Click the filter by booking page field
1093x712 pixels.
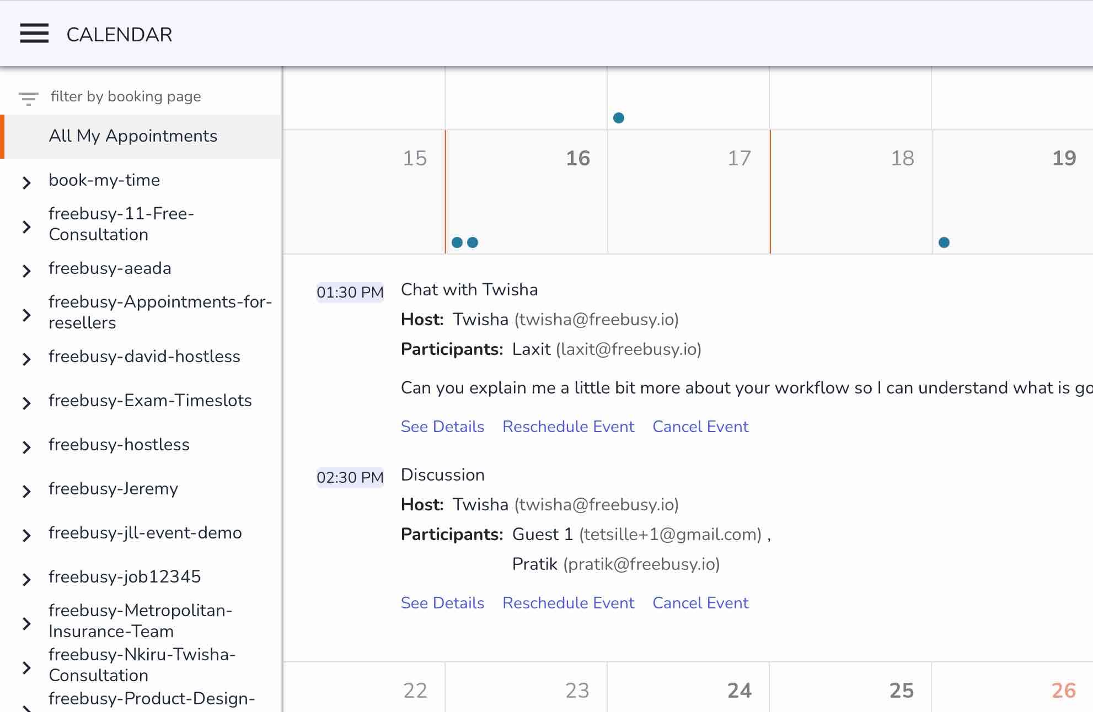coord(126,96)
